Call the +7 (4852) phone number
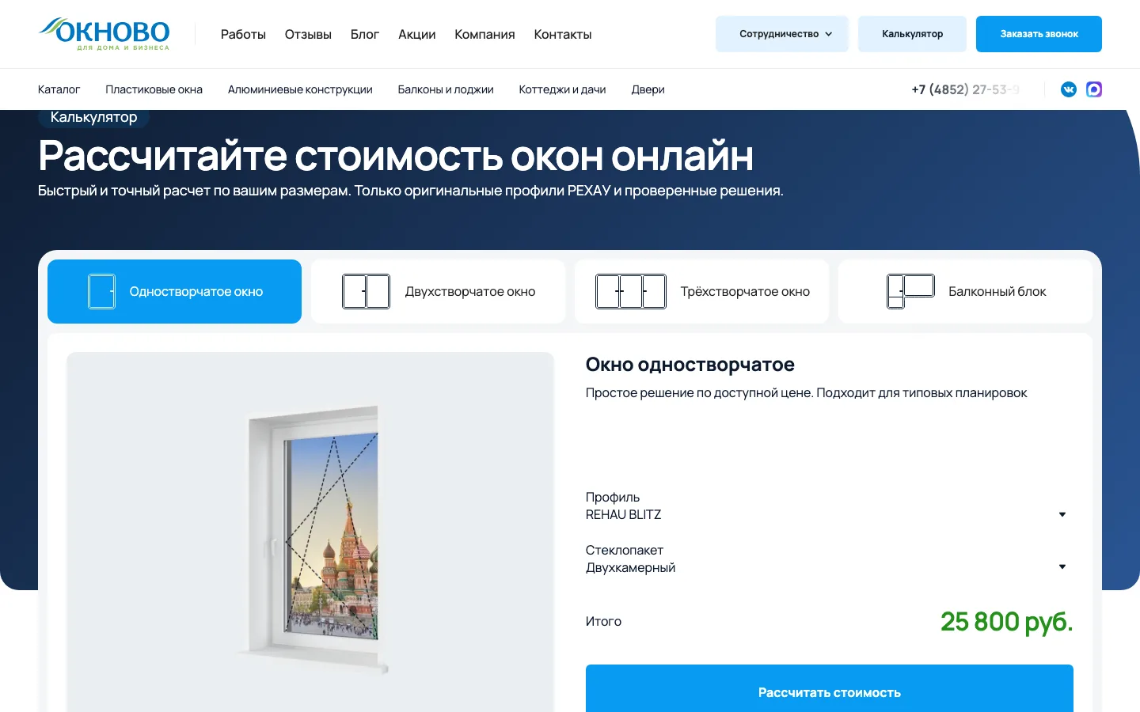Image resolution: width=1140 pixels, height=712 pixels. 965,89
